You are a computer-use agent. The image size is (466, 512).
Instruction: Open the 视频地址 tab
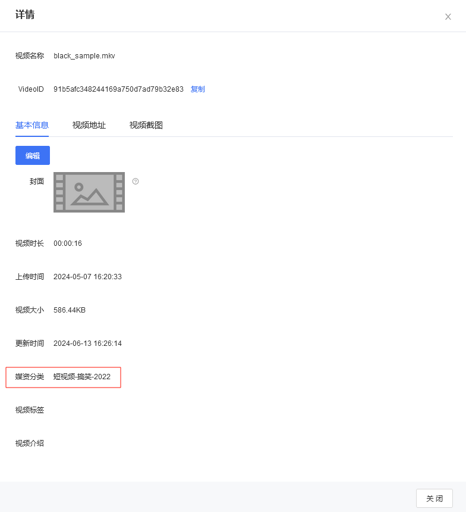(x=89, y=125)
